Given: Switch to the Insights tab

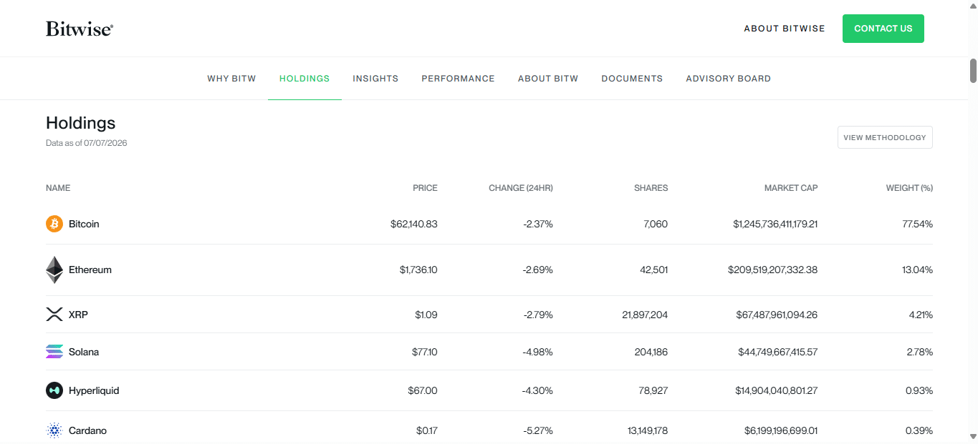Looking at the screenshot, I should pos(375,79).
